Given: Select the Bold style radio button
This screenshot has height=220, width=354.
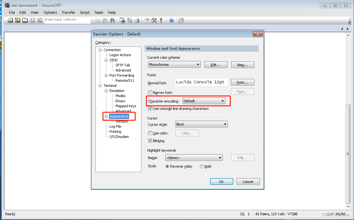Looking at the screenshot, I should 202,166.
